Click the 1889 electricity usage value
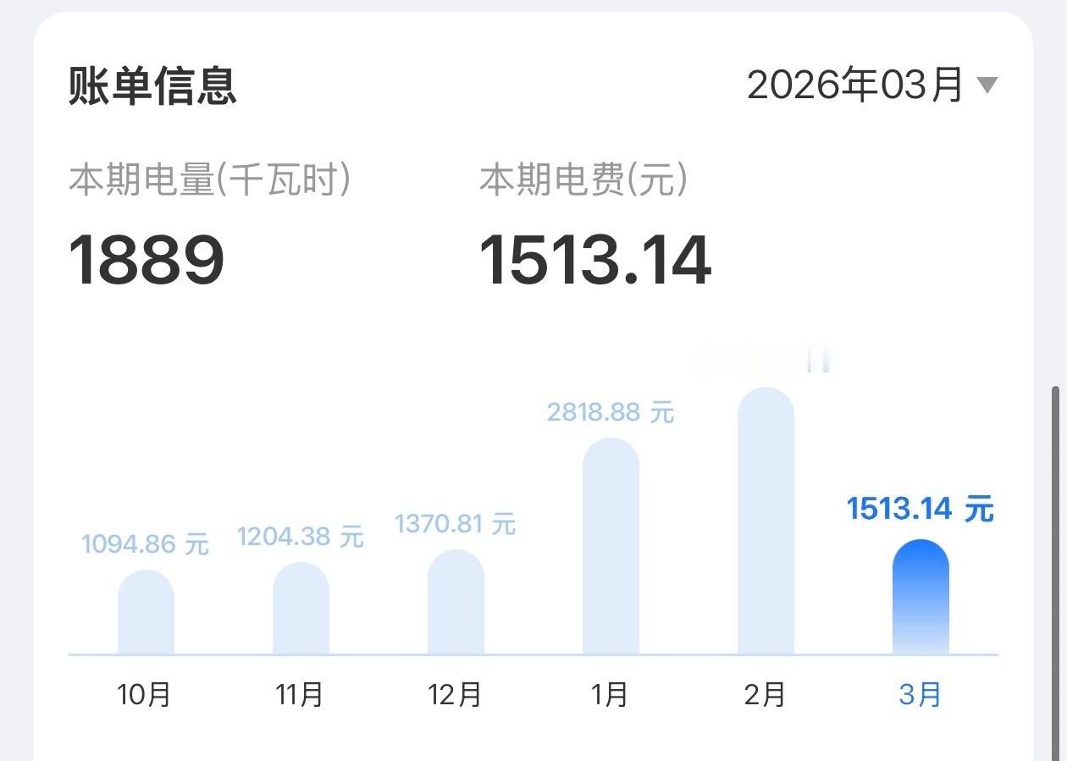This screenshot has width=1067, height=761. click(146, 258)
